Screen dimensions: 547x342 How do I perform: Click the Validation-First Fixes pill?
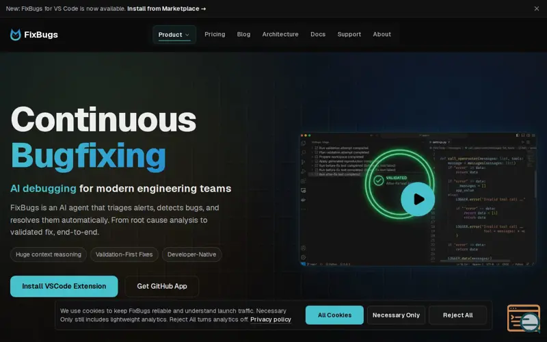(x=124, y=254)
